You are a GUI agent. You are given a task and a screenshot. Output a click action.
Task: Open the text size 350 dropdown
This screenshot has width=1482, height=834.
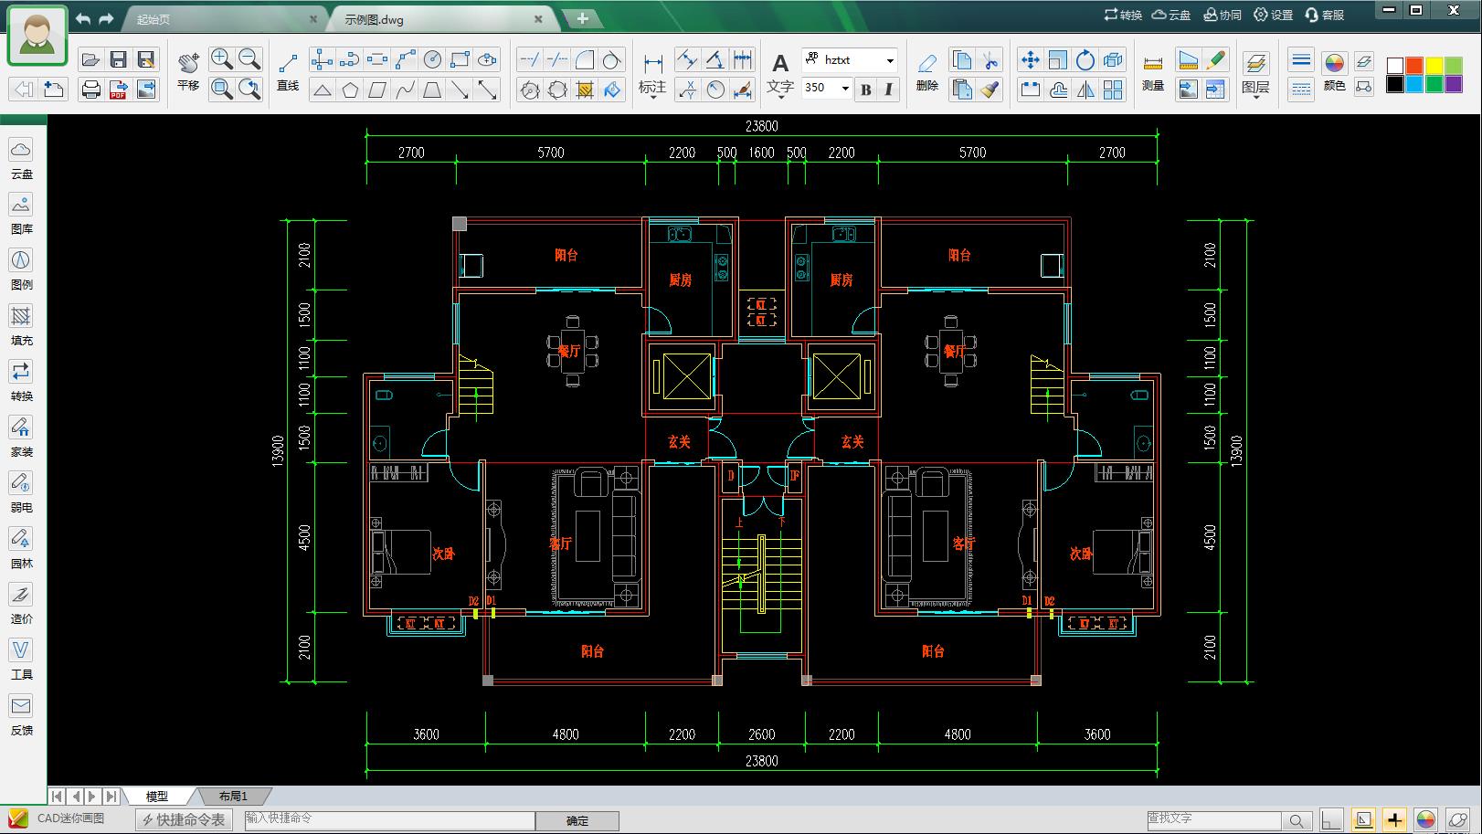[x=844, y=89]
